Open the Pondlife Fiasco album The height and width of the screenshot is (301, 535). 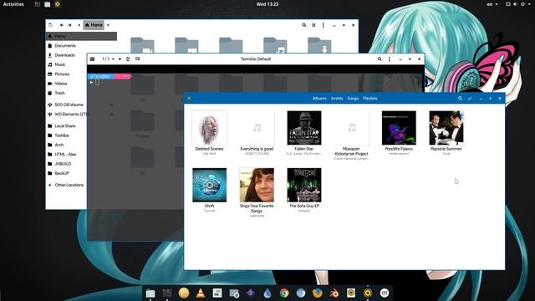point(399,128)
